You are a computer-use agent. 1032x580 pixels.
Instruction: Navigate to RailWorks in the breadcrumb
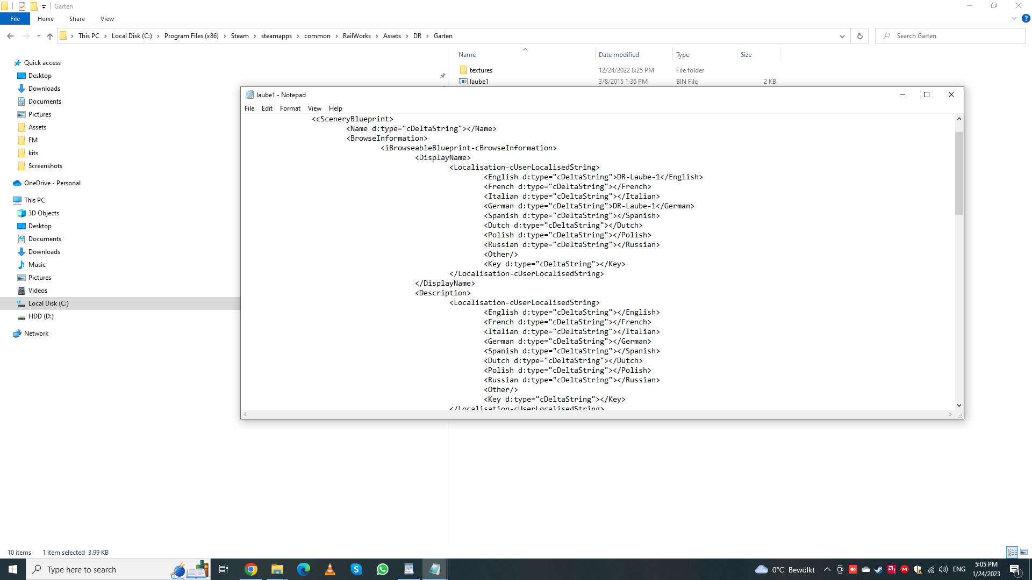[356, 36]
